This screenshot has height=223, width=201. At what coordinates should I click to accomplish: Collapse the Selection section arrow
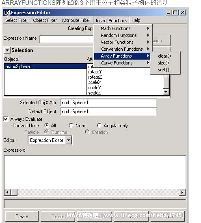[x=7, y=50]
